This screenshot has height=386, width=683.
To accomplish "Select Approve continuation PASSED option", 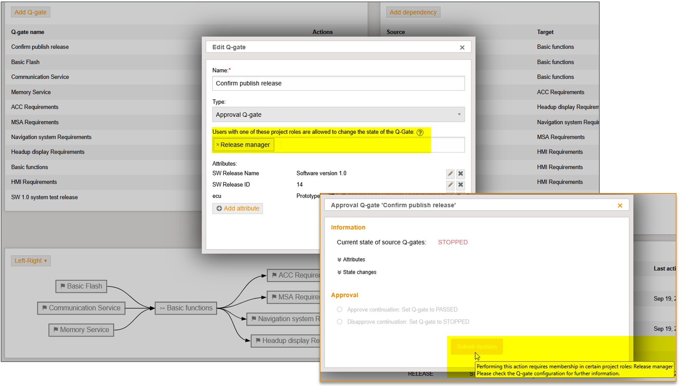I will 340,310.
